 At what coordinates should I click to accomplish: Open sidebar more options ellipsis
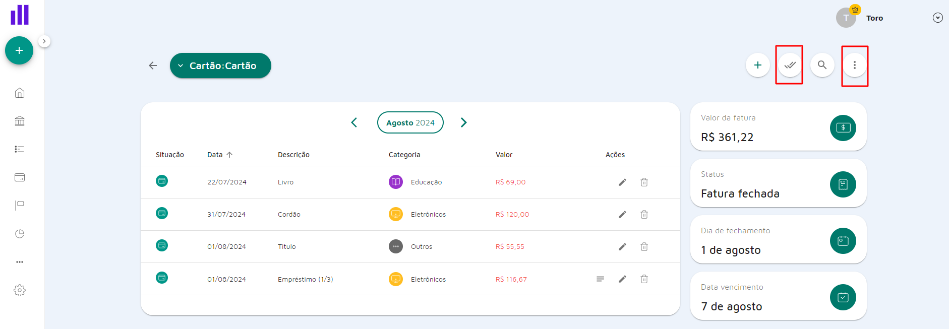tap(20, 262)
